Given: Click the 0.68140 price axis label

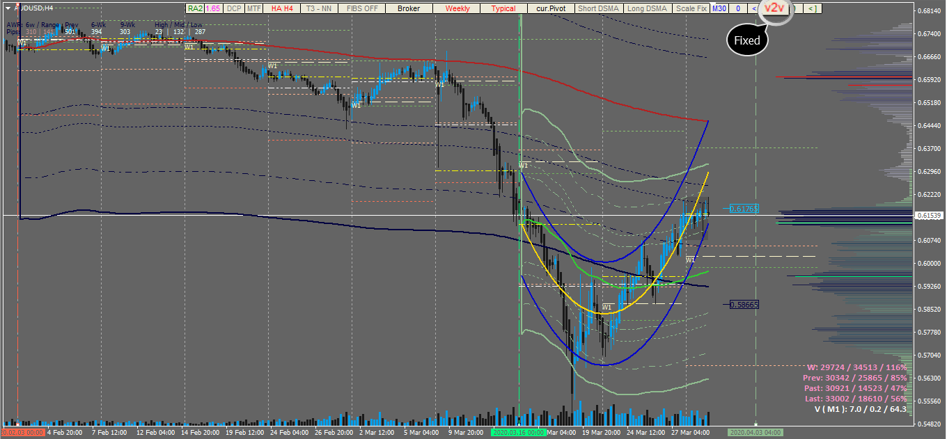Looking at the screenshot, I should tap(930, 11).
